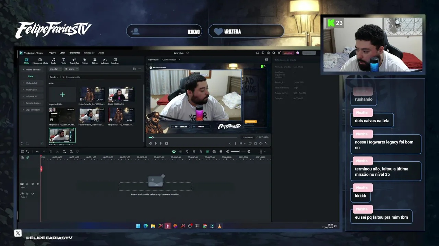439x246 pixels.
Task: Click the media filter icon
Action: pos(134,69)
